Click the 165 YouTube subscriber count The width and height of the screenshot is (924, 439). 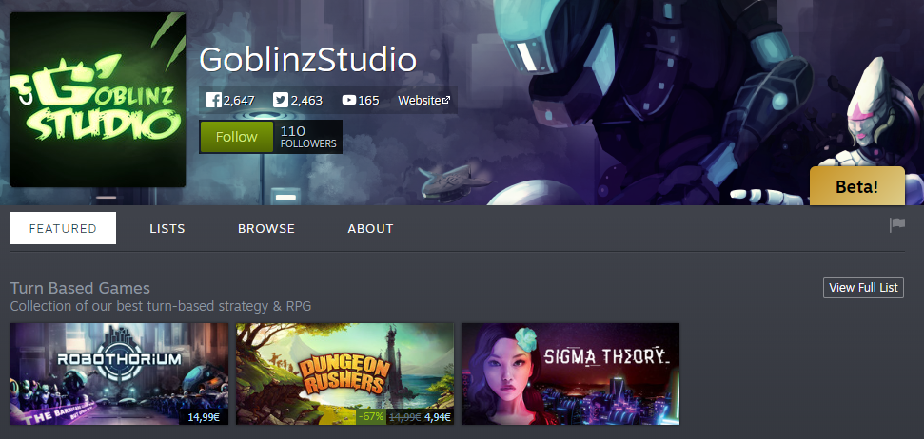tap(368, 101)
